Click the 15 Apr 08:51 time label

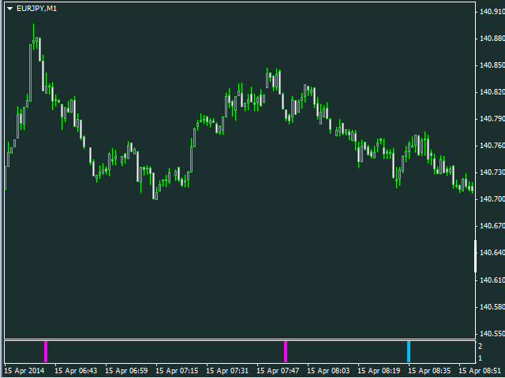480,371
